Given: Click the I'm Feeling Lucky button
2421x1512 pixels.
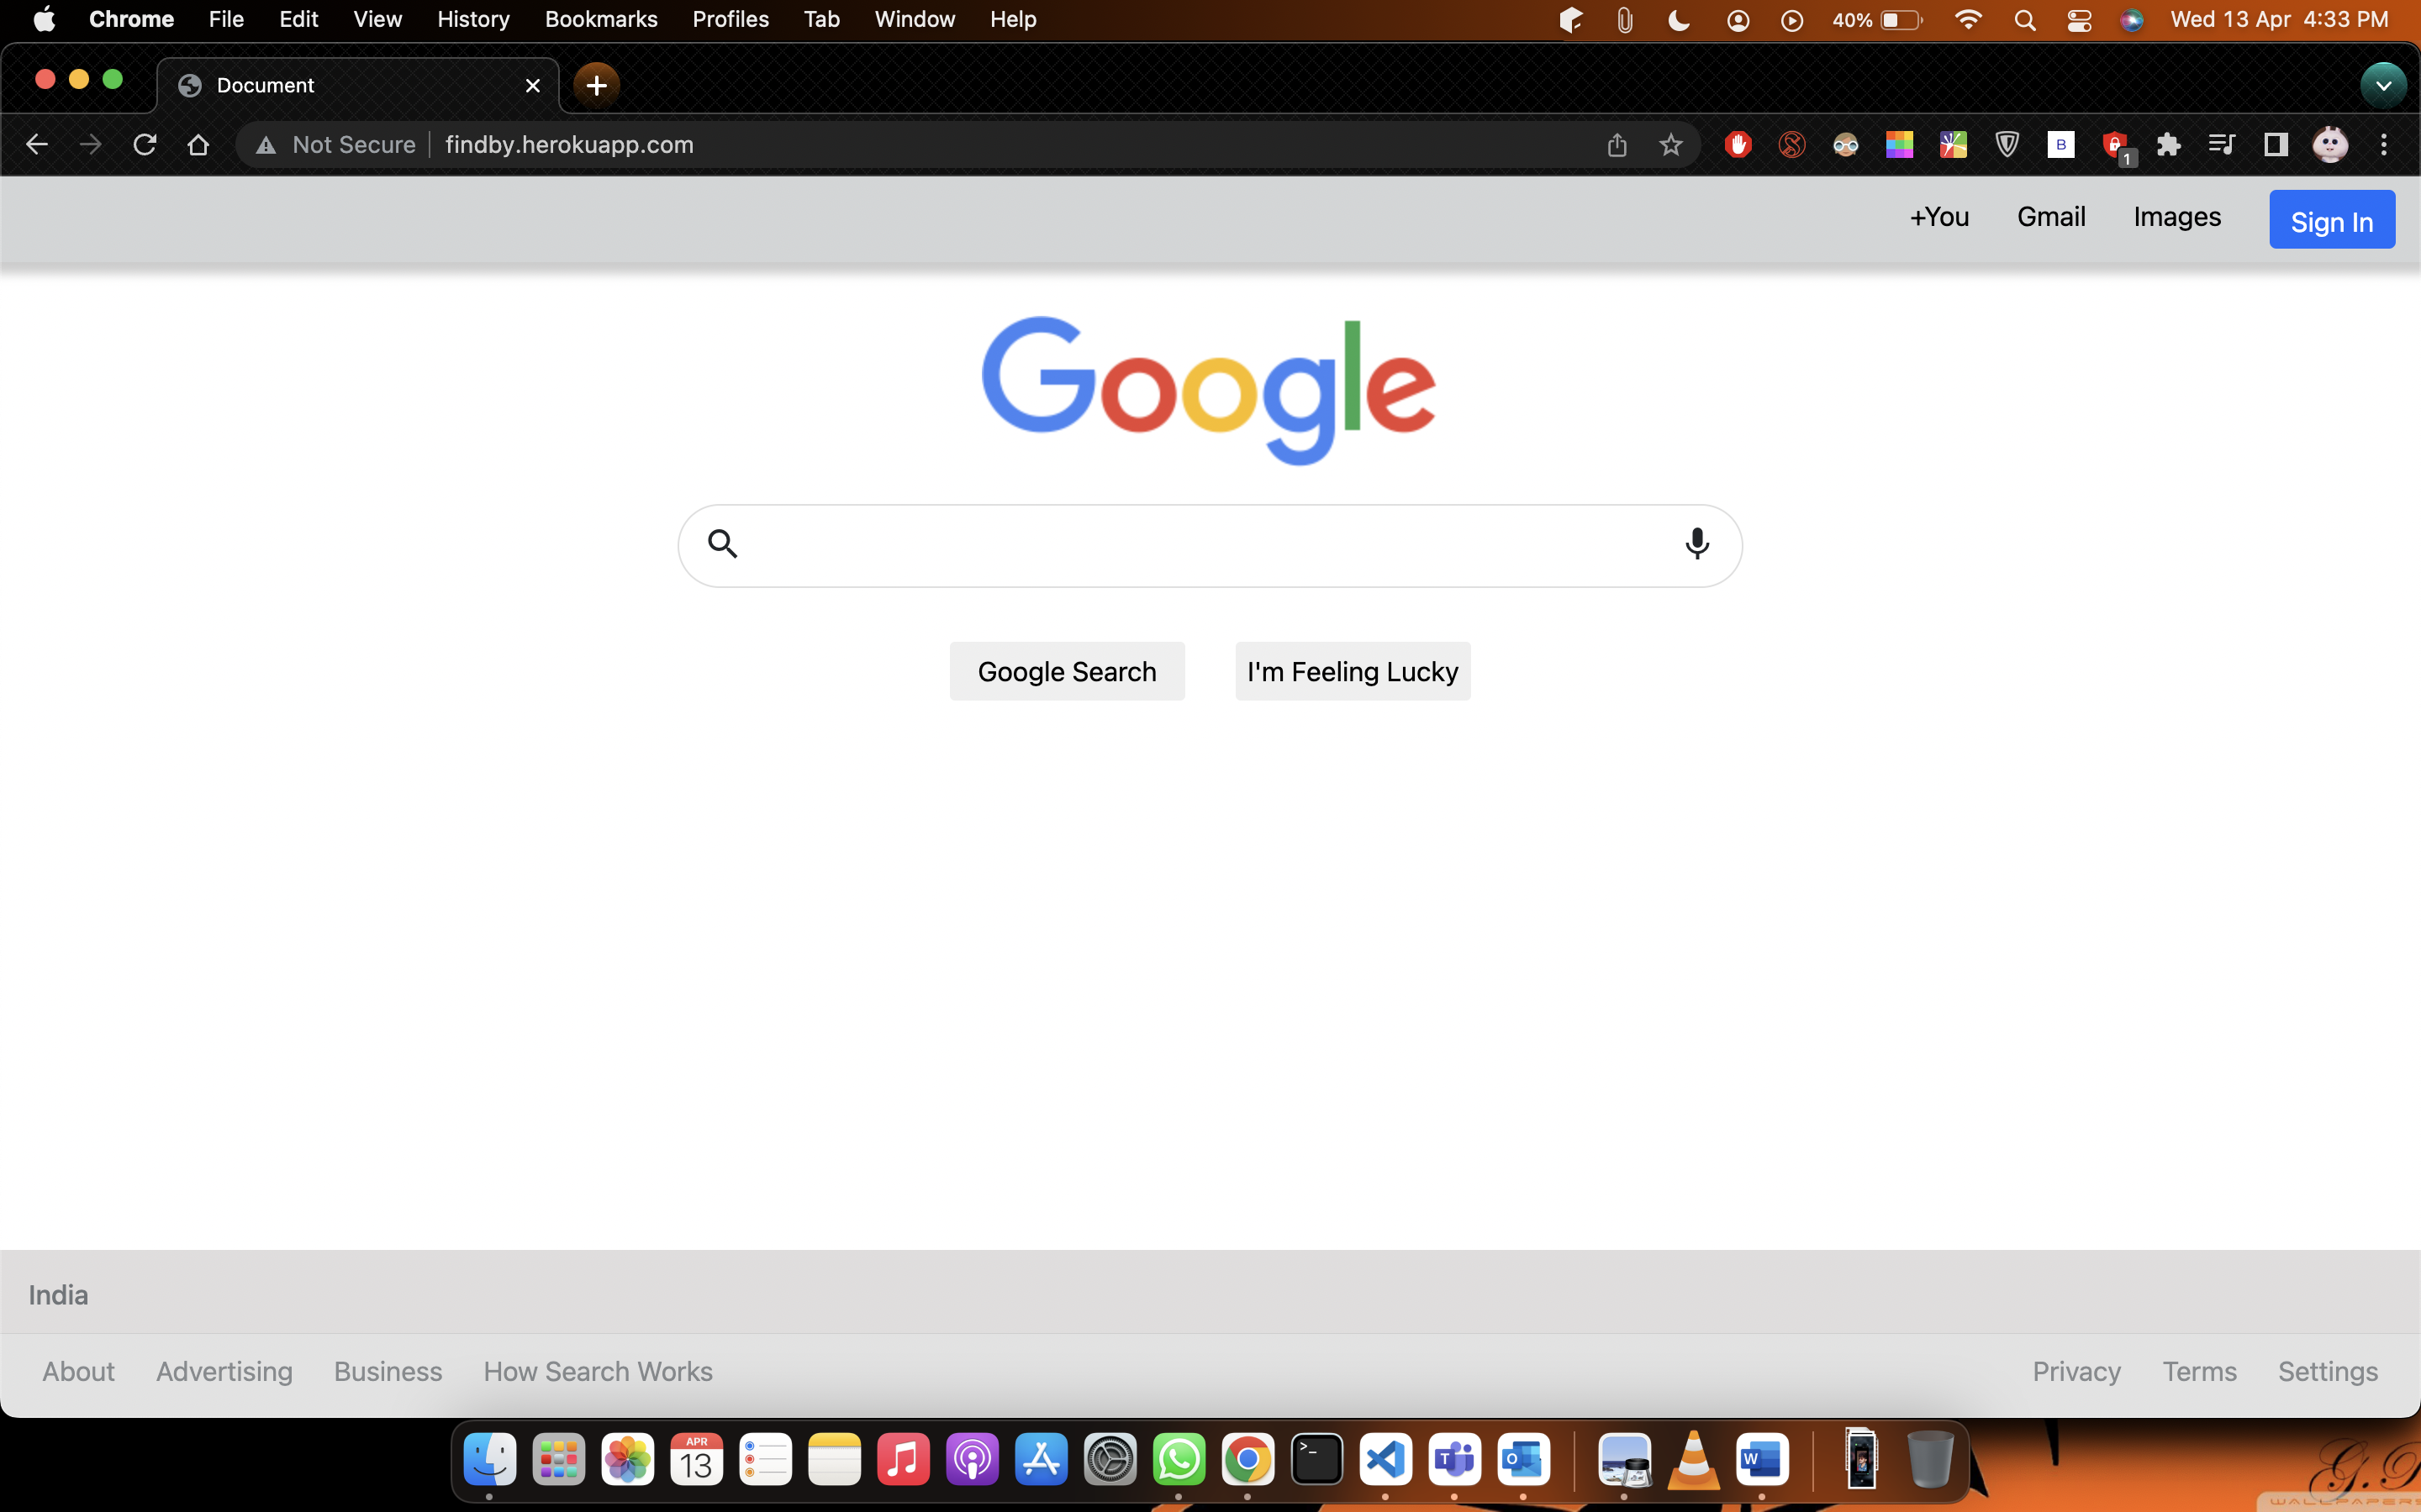Looking at the screenshot, I should pos(1352,671).
